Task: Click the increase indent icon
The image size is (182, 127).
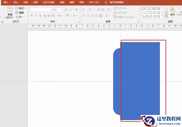Action: pos(103,10)
